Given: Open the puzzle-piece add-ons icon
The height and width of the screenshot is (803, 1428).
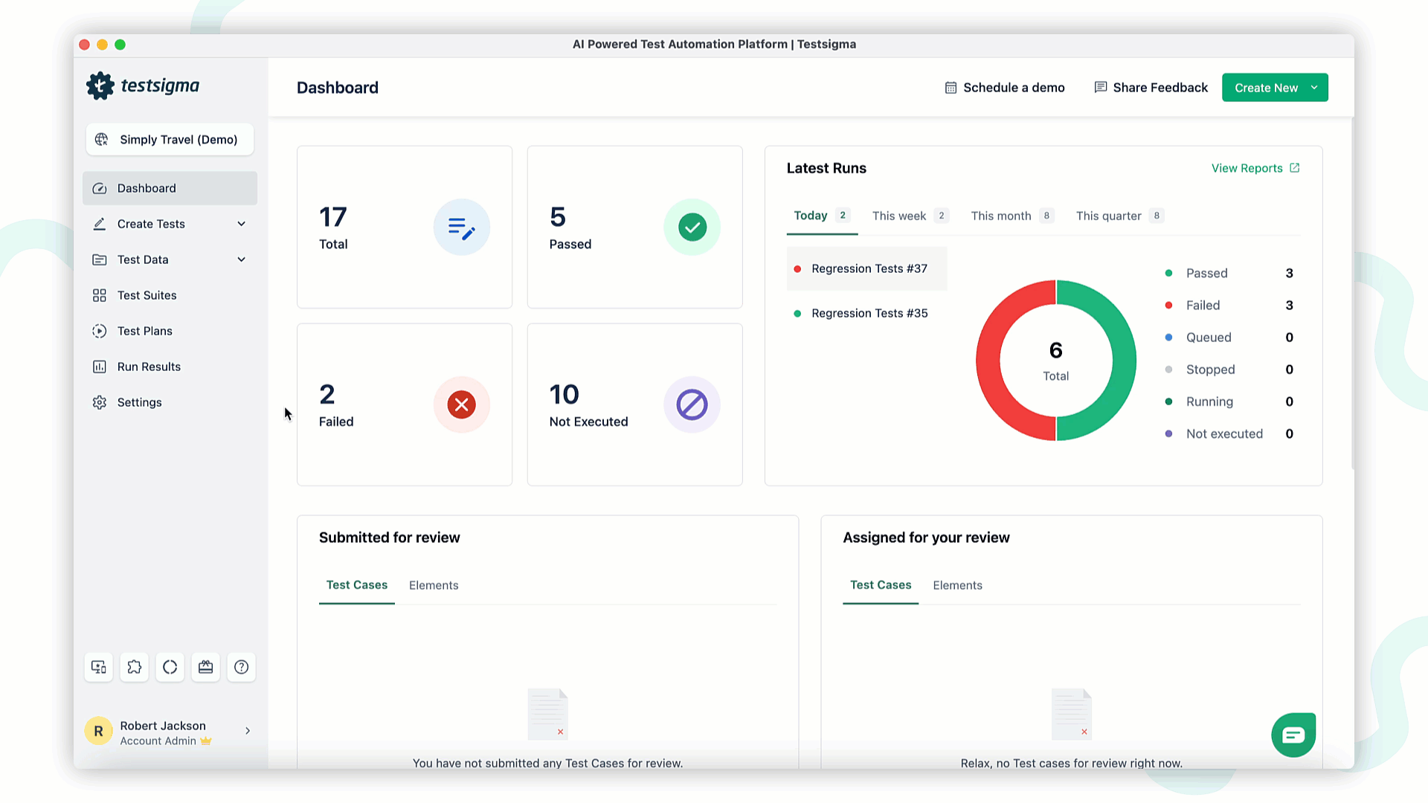Looking at the screenshot, I should click(134, 667).
